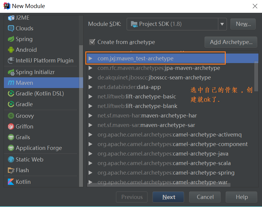The width and height of the screenshot is (262, 207).
Task: Expand the maven-archetype-har node
Action: click(90, 116)
